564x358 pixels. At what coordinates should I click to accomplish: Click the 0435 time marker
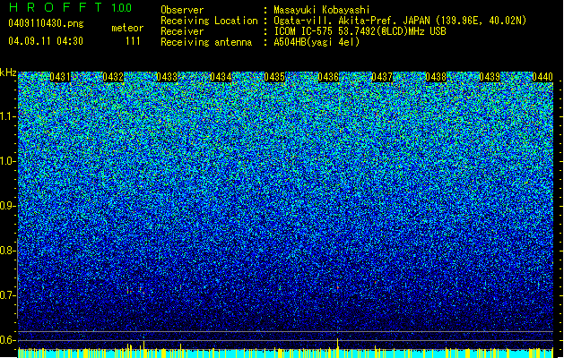coord(274,77)
